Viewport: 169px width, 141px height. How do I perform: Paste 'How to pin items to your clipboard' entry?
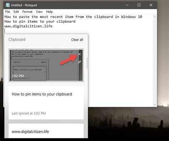tap(46, 103)
